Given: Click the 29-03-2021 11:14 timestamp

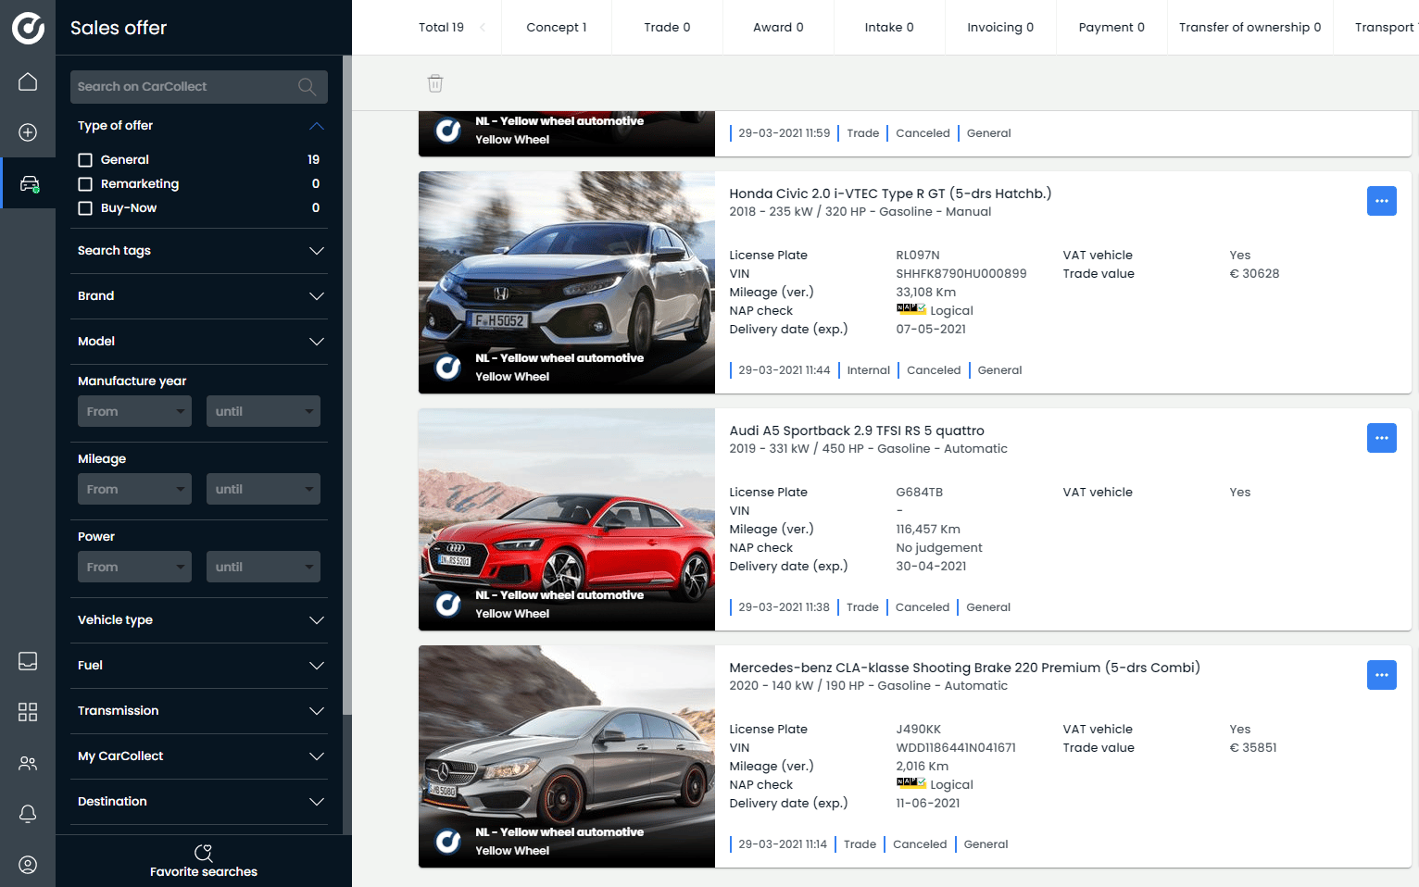Looking at the screenshot, I should 783,844.
